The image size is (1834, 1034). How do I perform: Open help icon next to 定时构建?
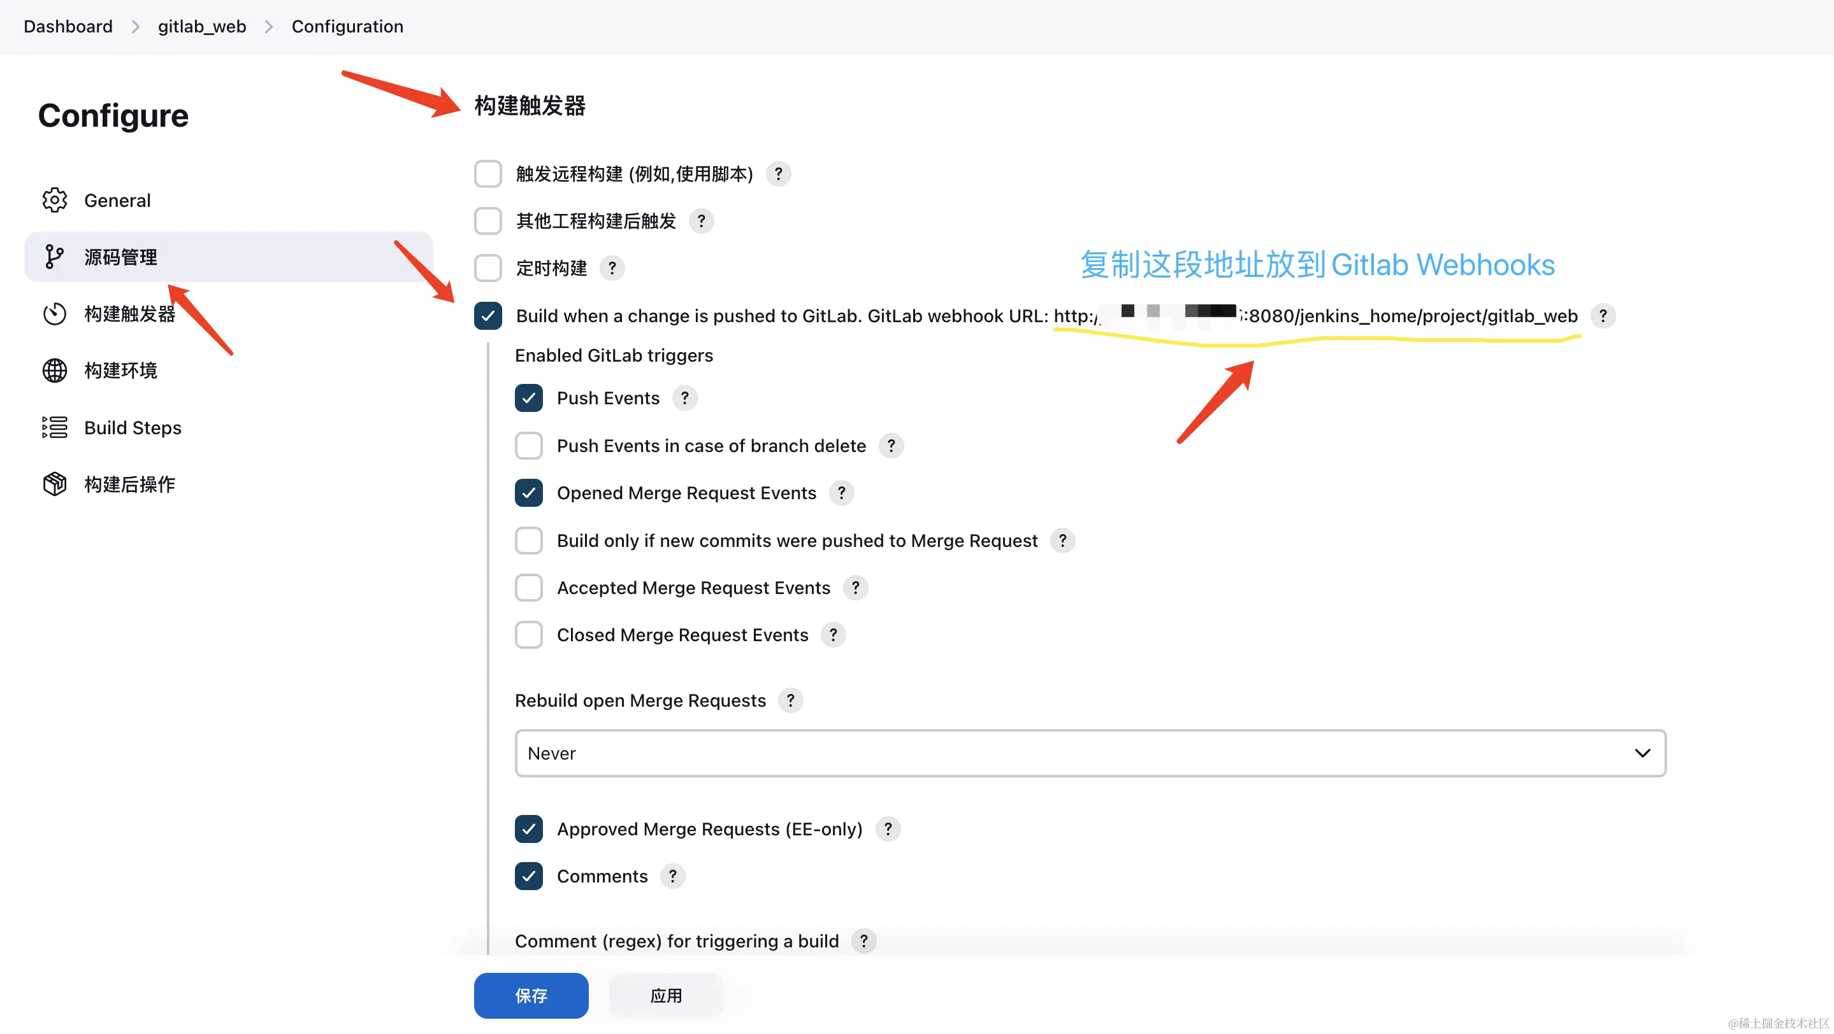612,268
